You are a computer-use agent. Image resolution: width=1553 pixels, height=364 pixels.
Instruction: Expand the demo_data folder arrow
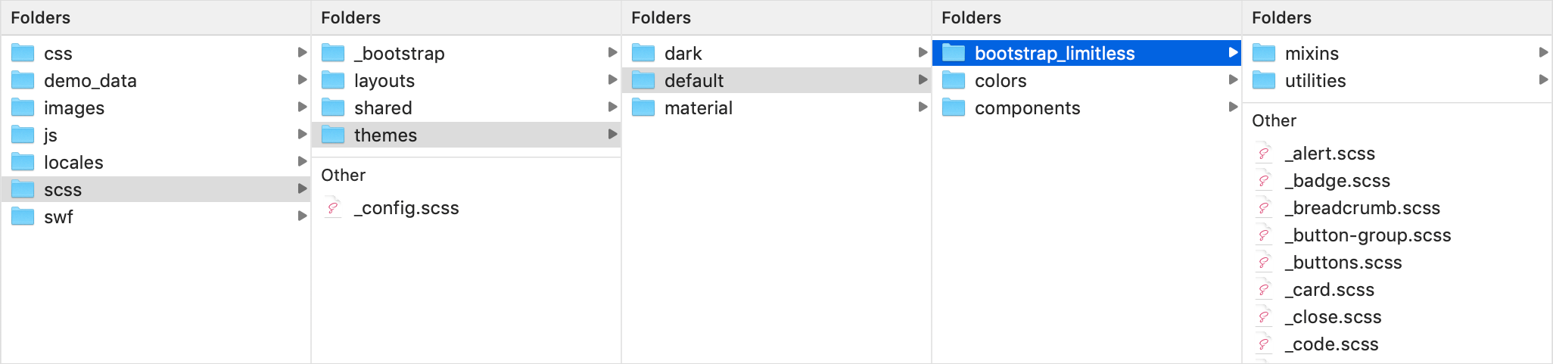click(303, 79)
